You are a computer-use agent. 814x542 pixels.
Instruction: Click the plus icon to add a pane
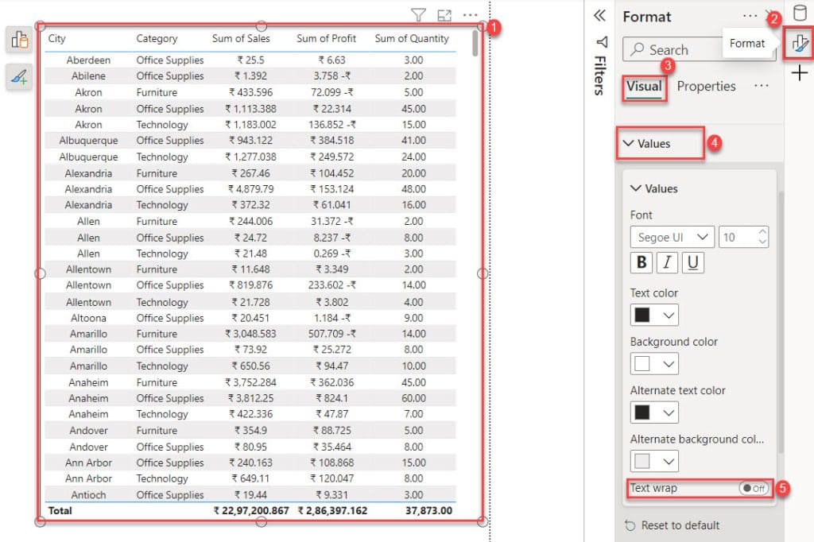click(x=800, y=72)
